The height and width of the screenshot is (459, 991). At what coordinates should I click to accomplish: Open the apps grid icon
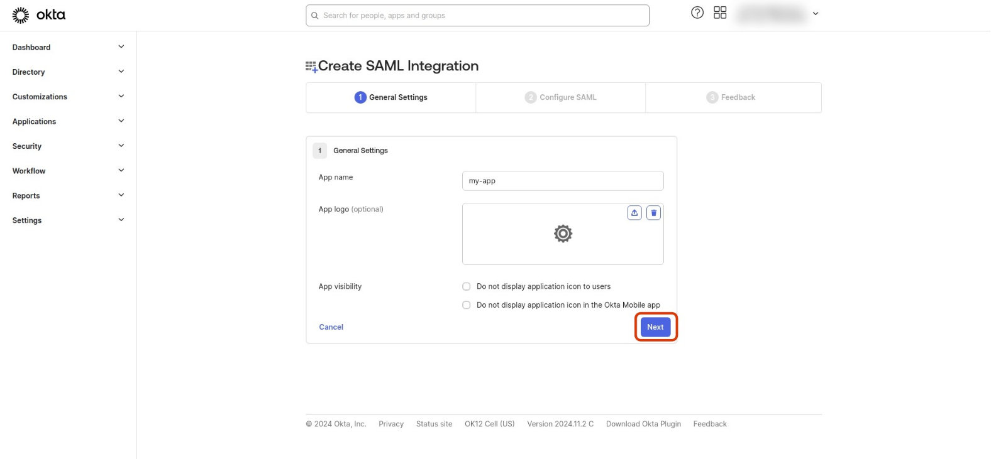point(720,13)
